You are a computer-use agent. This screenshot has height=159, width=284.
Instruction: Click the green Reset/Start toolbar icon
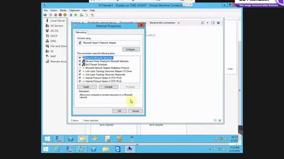click(76, 15)
